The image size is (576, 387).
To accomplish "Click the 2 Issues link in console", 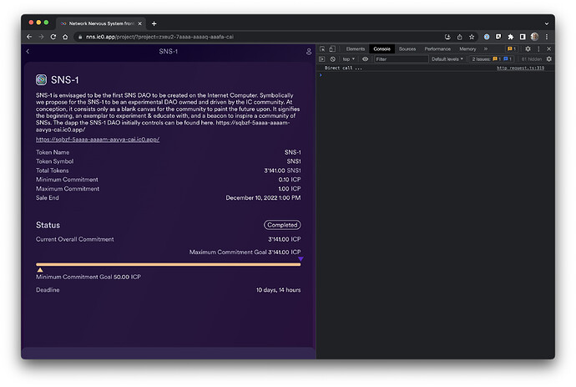I will click(492, 59).
